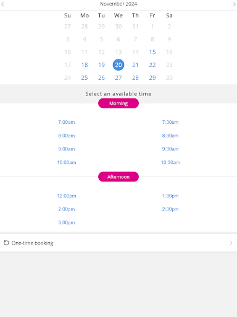Viewport: 237px width, 317px height.
Task: Go to next month arrow
Action: [234, 4]
